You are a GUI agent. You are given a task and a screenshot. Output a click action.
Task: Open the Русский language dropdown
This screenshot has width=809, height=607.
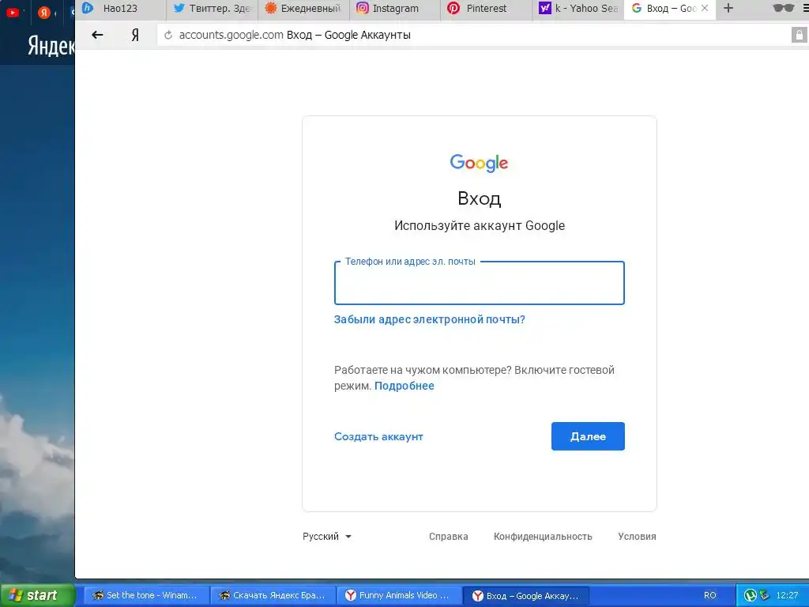click(327, 537)
